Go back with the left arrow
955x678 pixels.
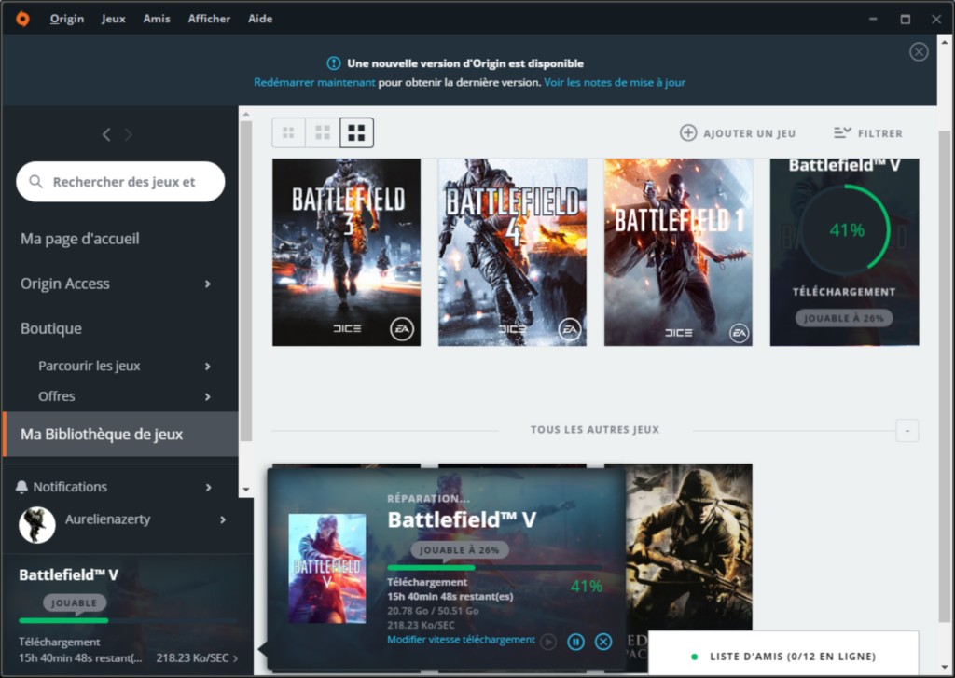click(106, 134)
